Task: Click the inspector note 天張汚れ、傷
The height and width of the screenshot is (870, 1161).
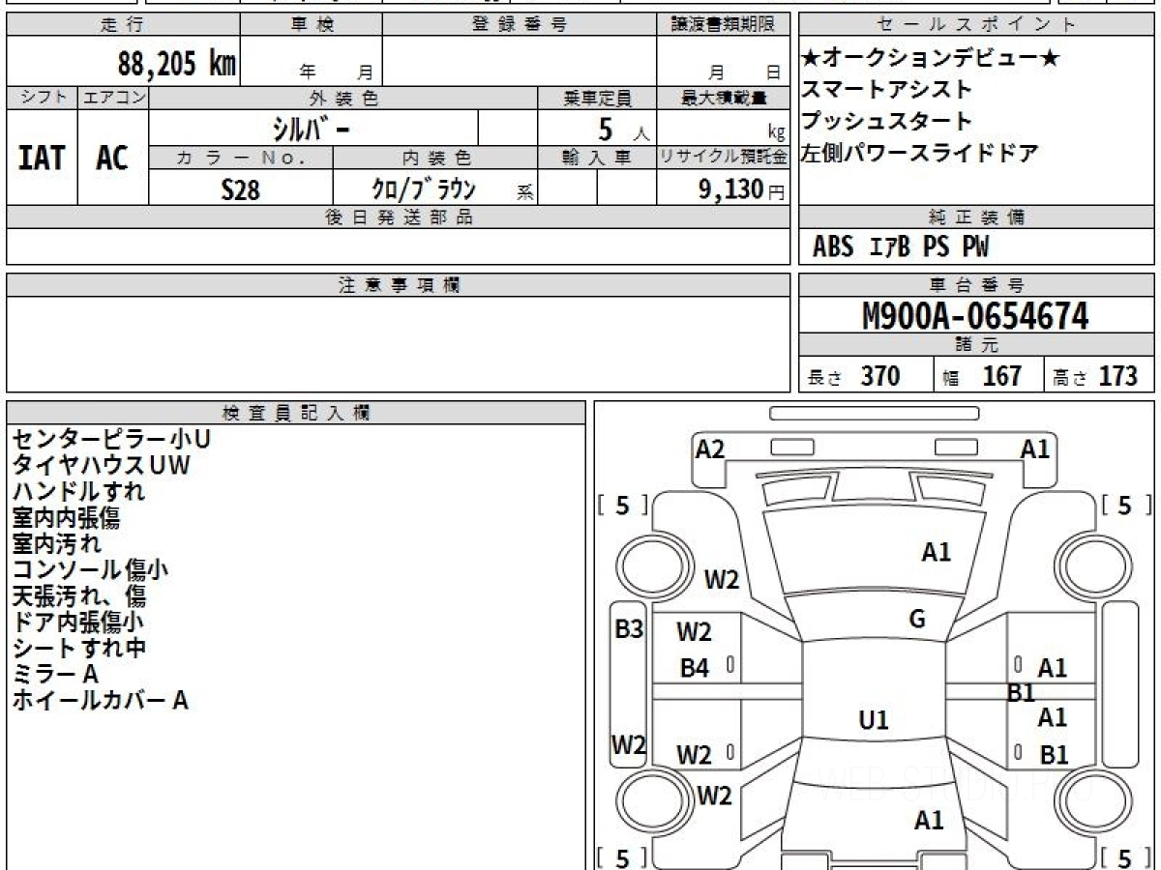Action: pos(78,595)
